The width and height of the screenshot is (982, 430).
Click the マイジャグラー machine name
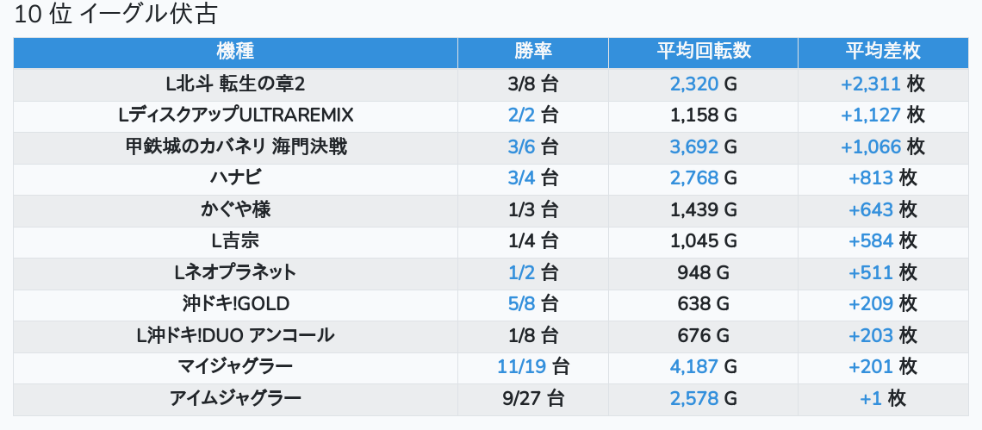pos(235,367)
